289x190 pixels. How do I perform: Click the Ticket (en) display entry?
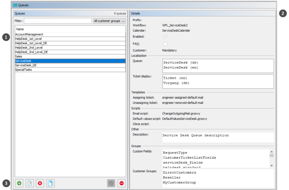click(x=175, y=78)
